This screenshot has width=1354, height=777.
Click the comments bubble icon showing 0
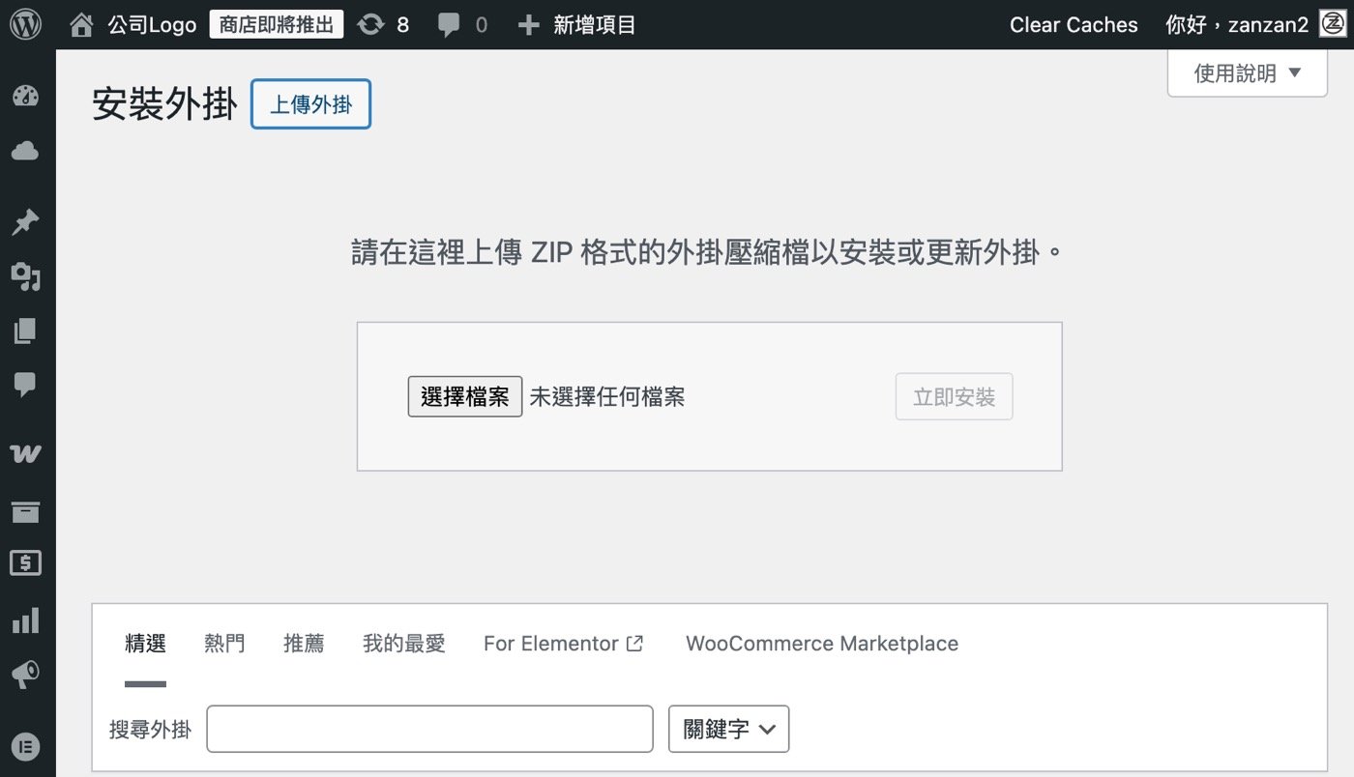(x=453, y=23)
